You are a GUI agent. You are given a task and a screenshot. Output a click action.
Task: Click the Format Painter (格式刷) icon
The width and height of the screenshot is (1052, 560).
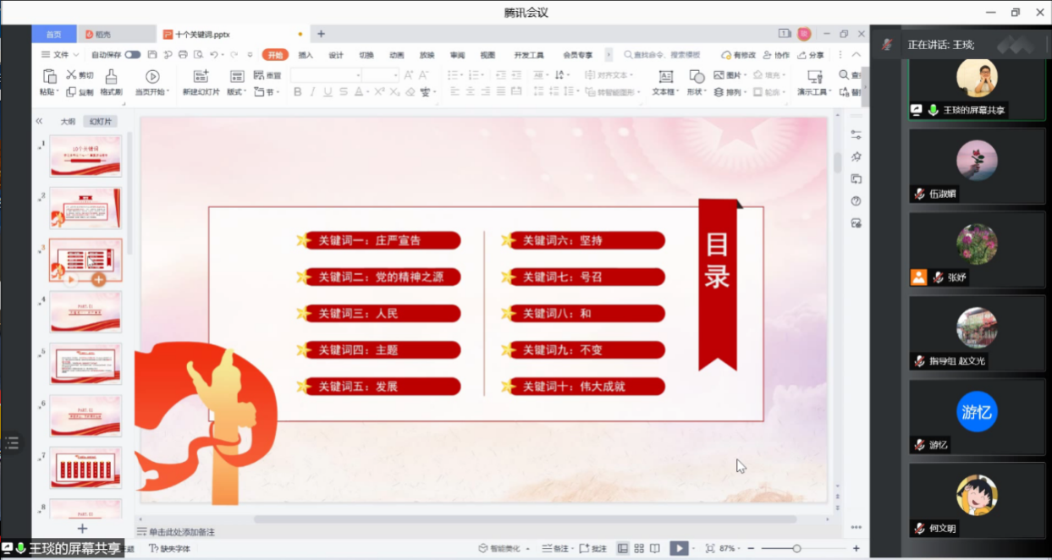click(111, 77)
